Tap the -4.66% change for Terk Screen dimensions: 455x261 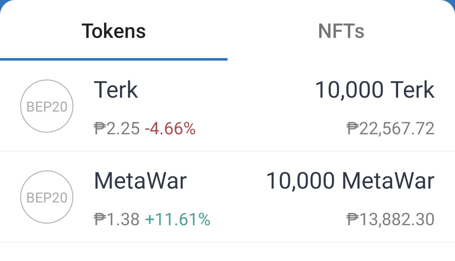coord(170,128)
